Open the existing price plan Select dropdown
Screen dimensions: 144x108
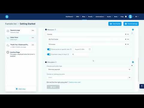(x=89, y=77)
